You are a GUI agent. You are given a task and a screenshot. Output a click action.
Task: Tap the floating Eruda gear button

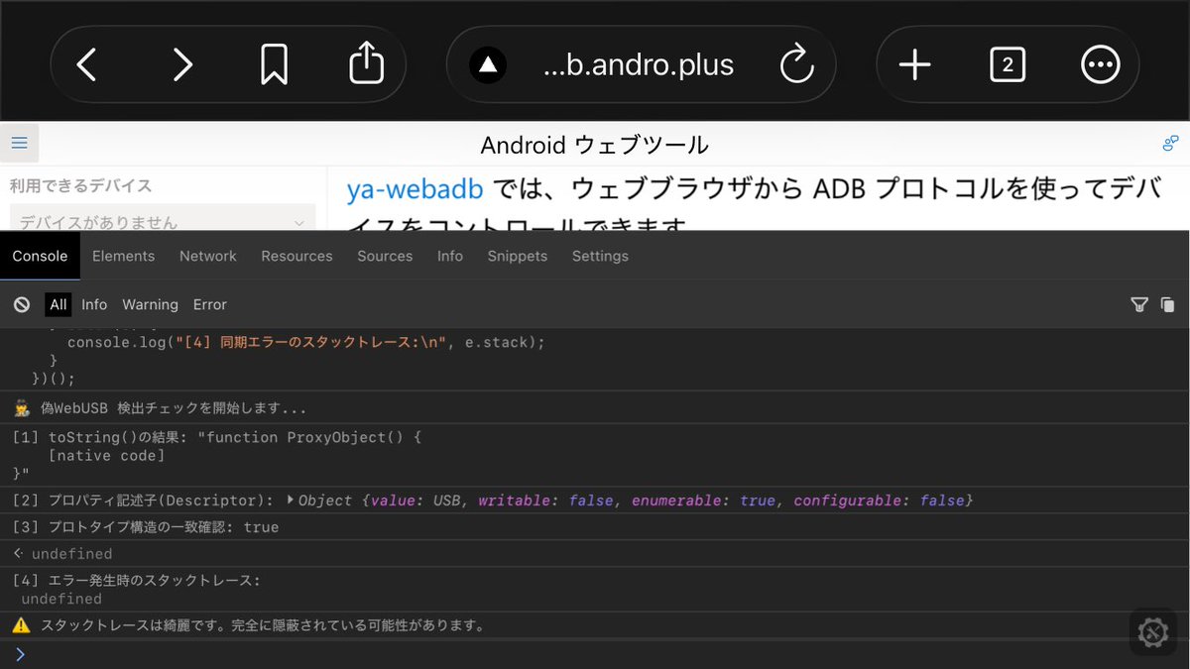point(1152,631)
